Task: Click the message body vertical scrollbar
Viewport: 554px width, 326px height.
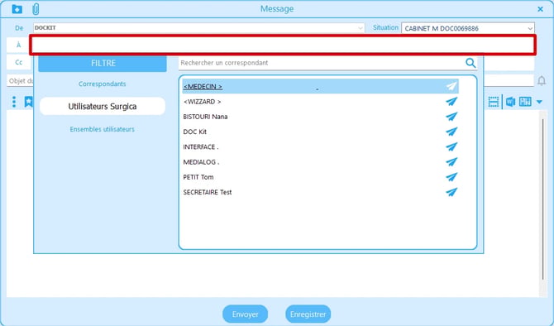Action: click(x=543, y=199)
